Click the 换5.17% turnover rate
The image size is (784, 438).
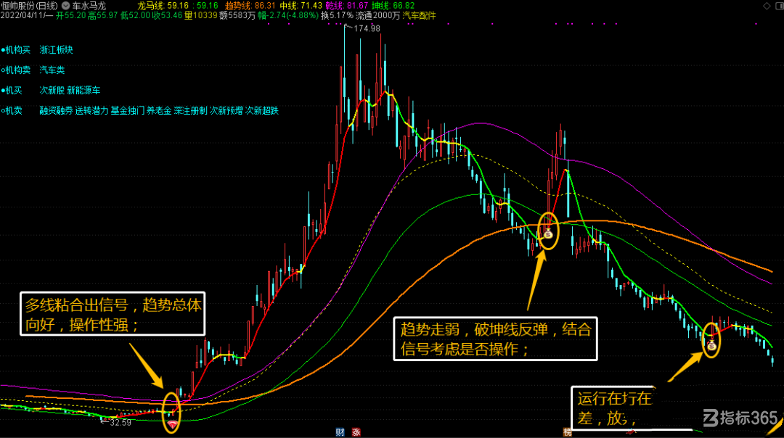tap(337, 15)
